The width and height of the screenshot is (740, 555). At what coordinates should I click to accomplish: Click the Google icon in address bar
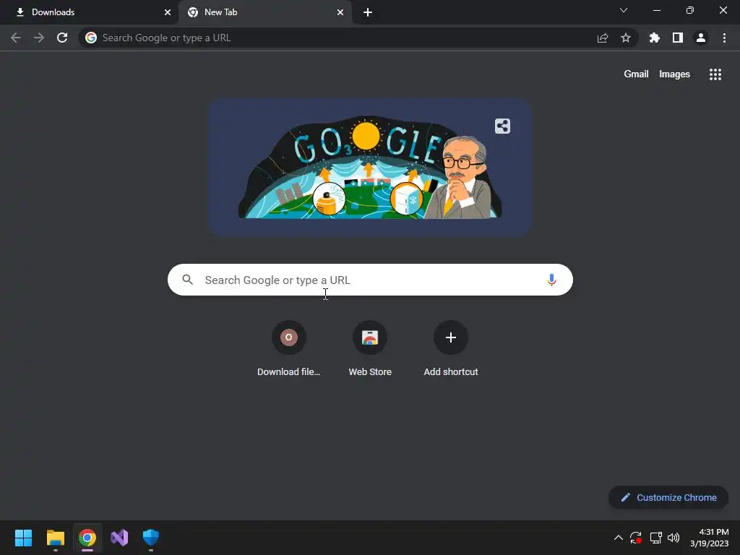tap(91, 38)
